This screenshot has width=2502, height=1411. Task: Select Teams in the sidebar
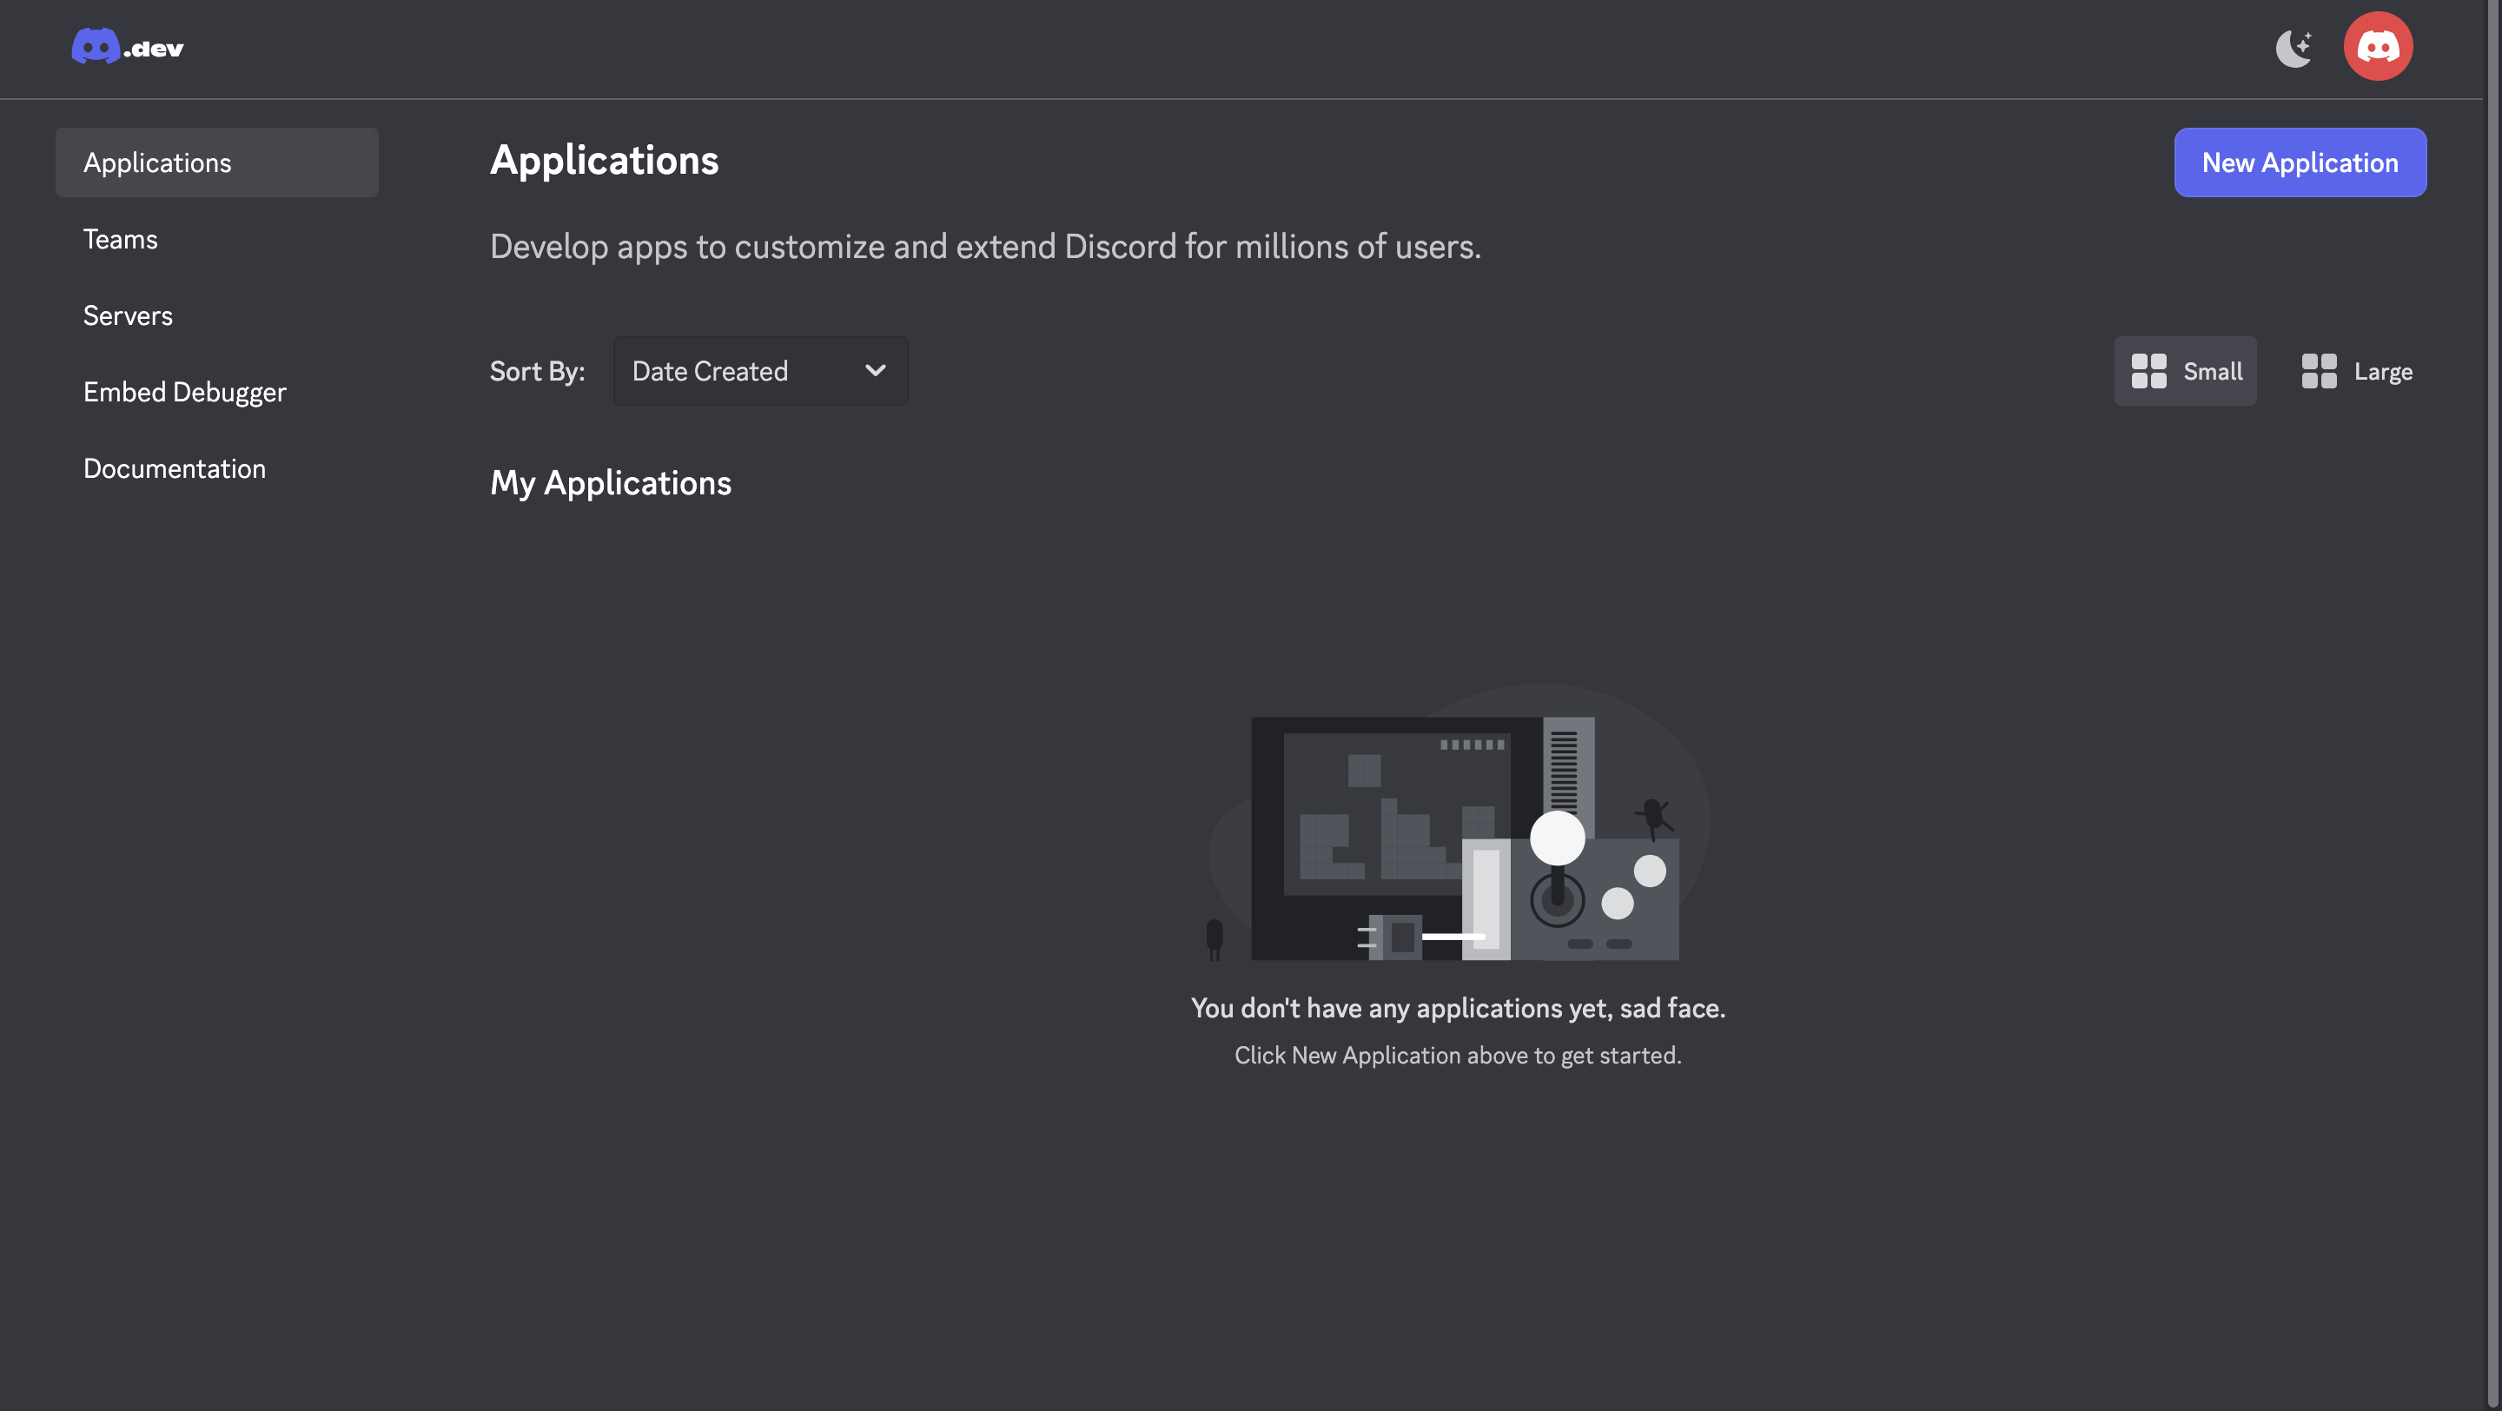coord(120,239)
